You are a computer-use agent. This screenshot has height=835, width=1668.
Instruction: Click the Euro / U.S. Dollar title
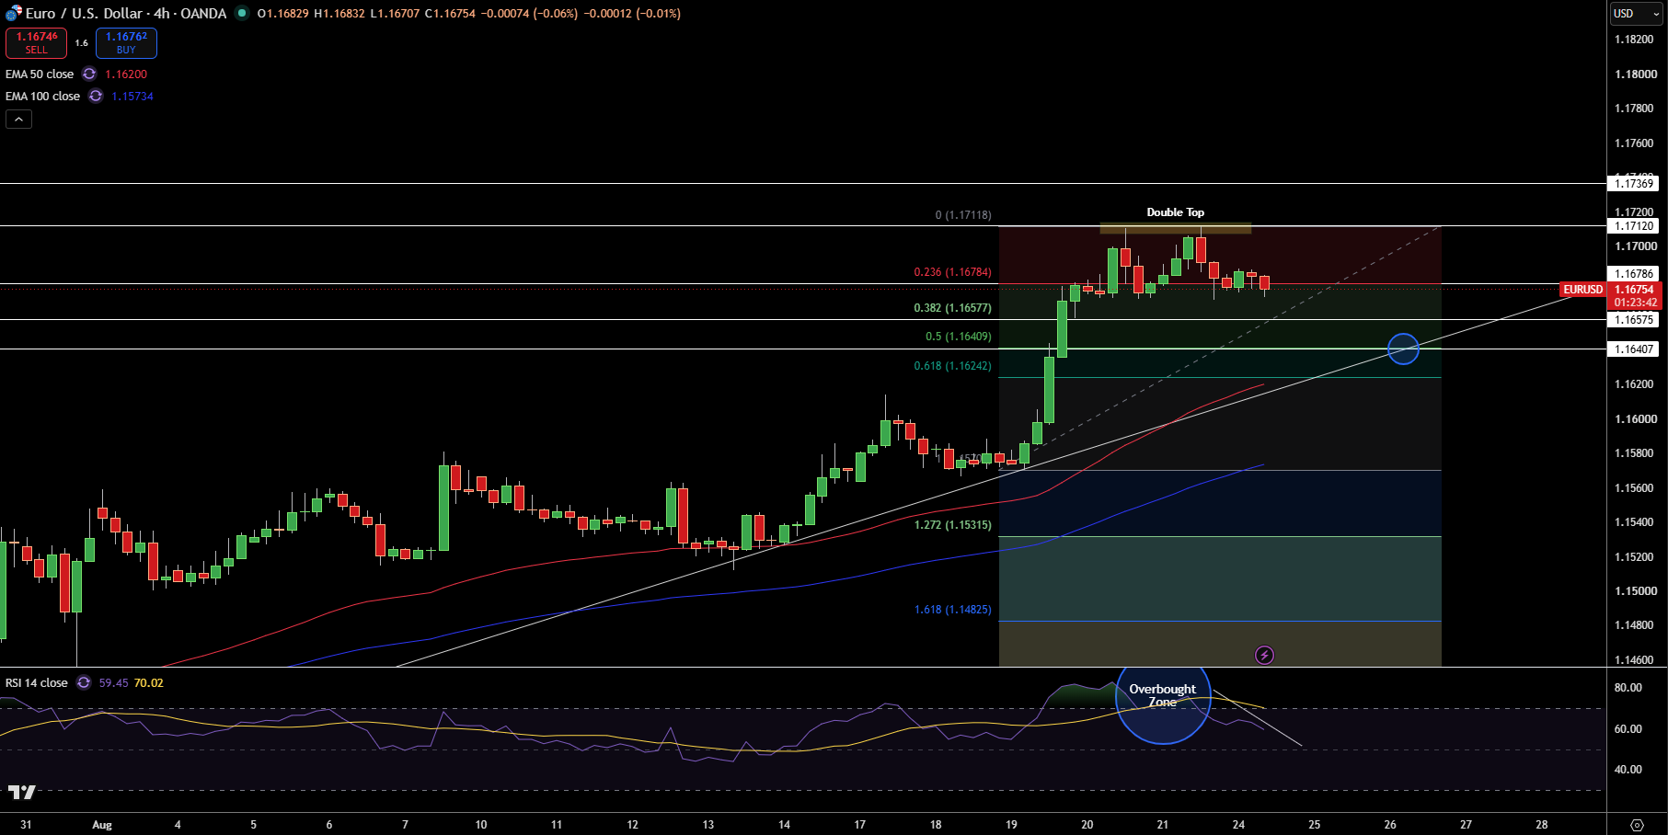(x=84, y=13)
